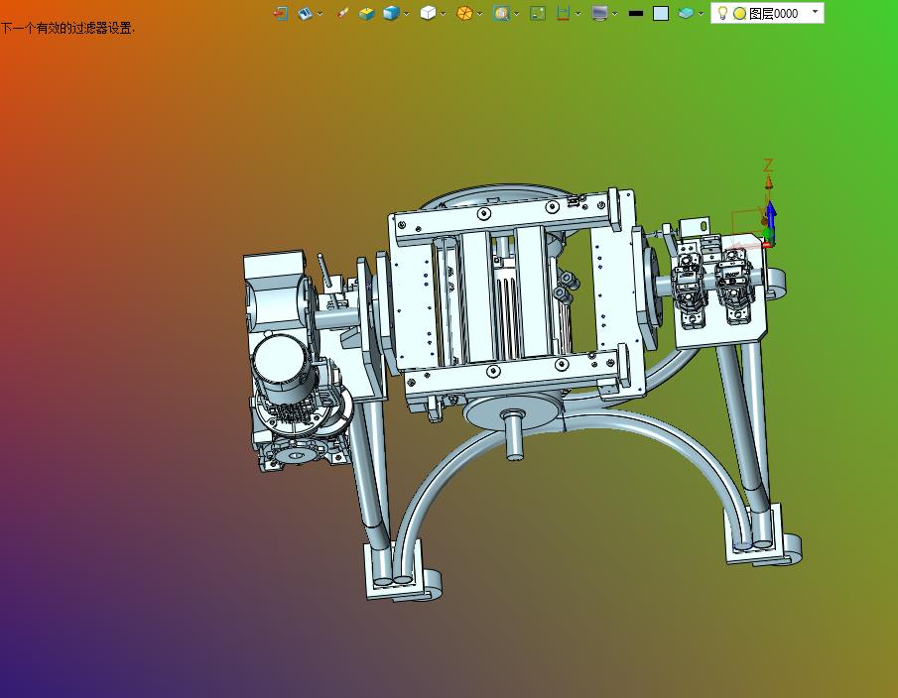
Task: Click the monitor display icon
Action: point(599,13)
